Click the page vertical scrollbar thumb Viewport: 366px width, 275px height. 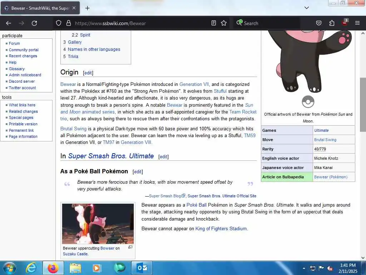coord(363,105)
